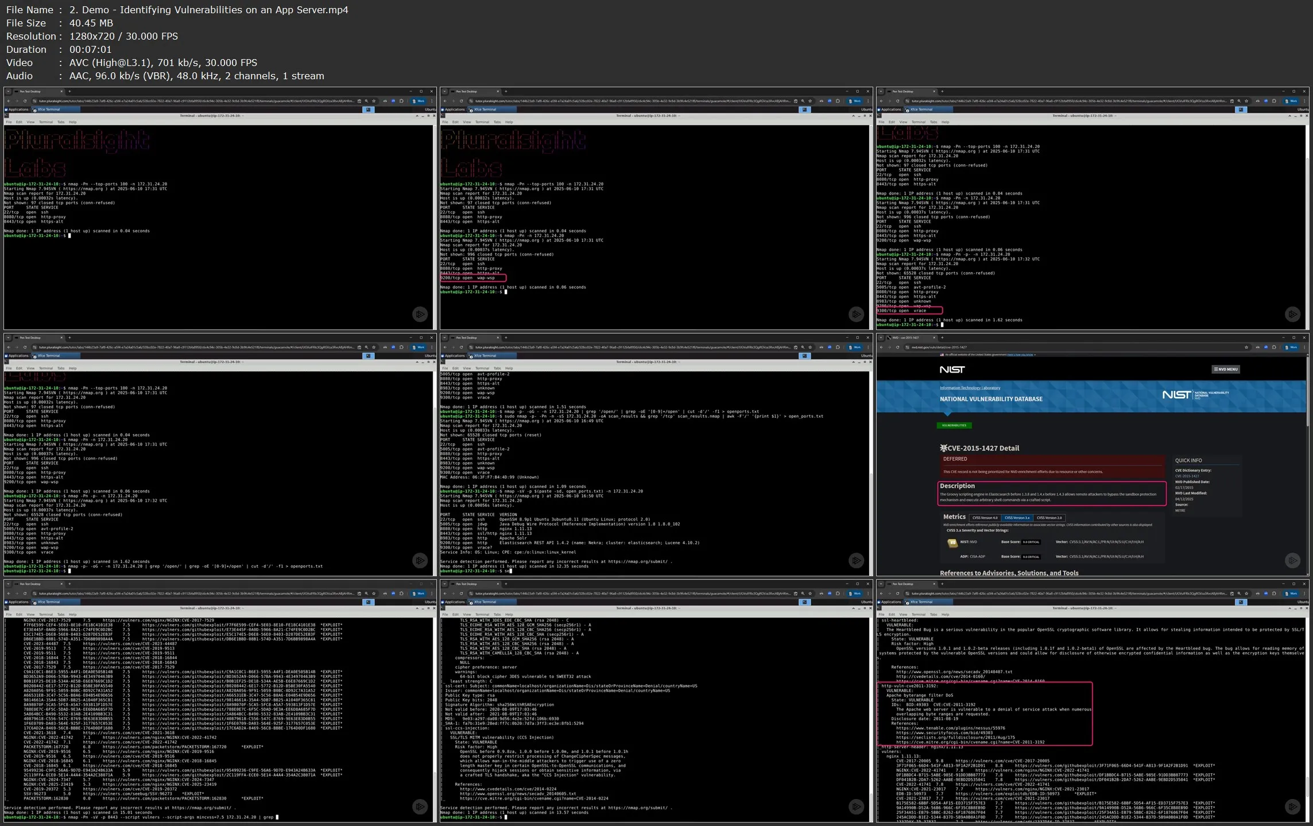Image resolution: width=1313 pixels, height=826 pixels.
Task: Click play icon on NIST vulnerability database thumbnail
Action: coord(1292,560)
